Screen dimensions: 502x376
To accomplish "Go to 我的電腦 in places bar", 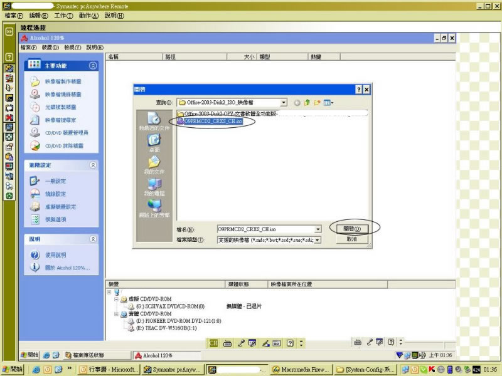I will 154,187.
